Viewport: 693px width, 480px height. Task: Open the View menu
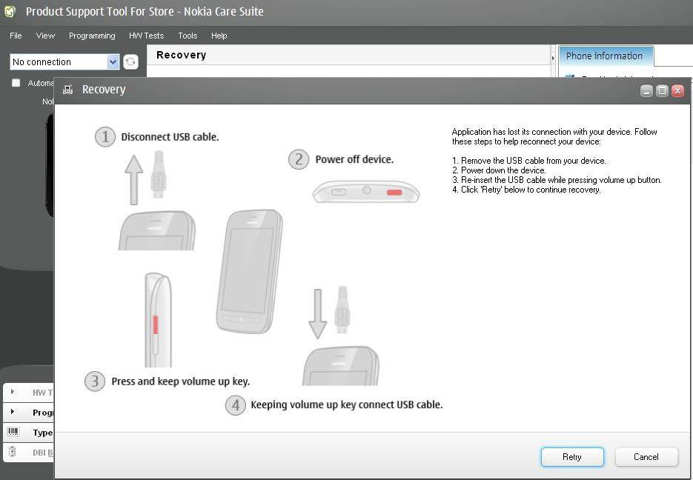coord(45,36)
